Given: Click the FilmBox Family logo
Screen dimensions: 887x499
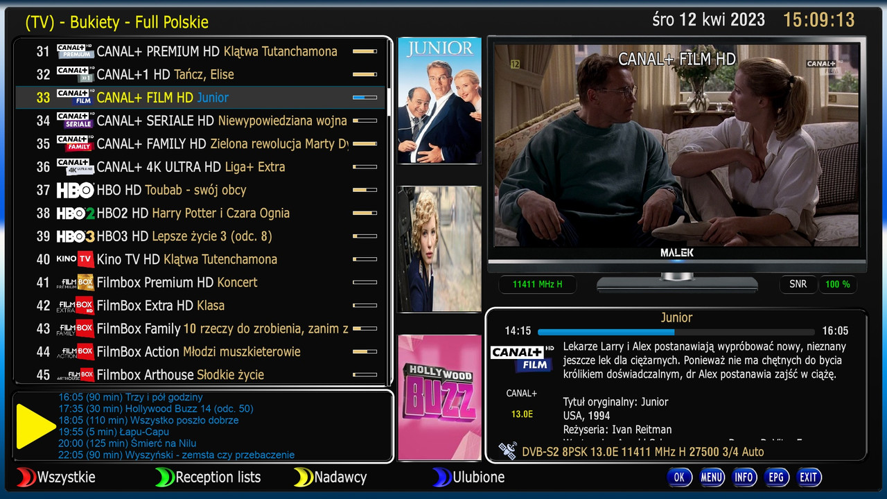Looking at the screenshot, I should [x=75, y=329].
